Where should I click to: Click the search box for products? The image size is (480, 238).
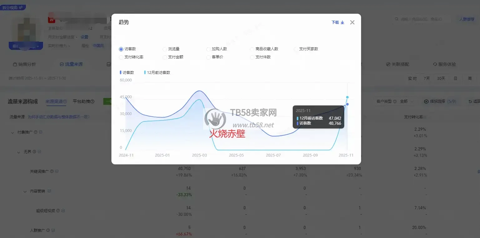[422, 19]
